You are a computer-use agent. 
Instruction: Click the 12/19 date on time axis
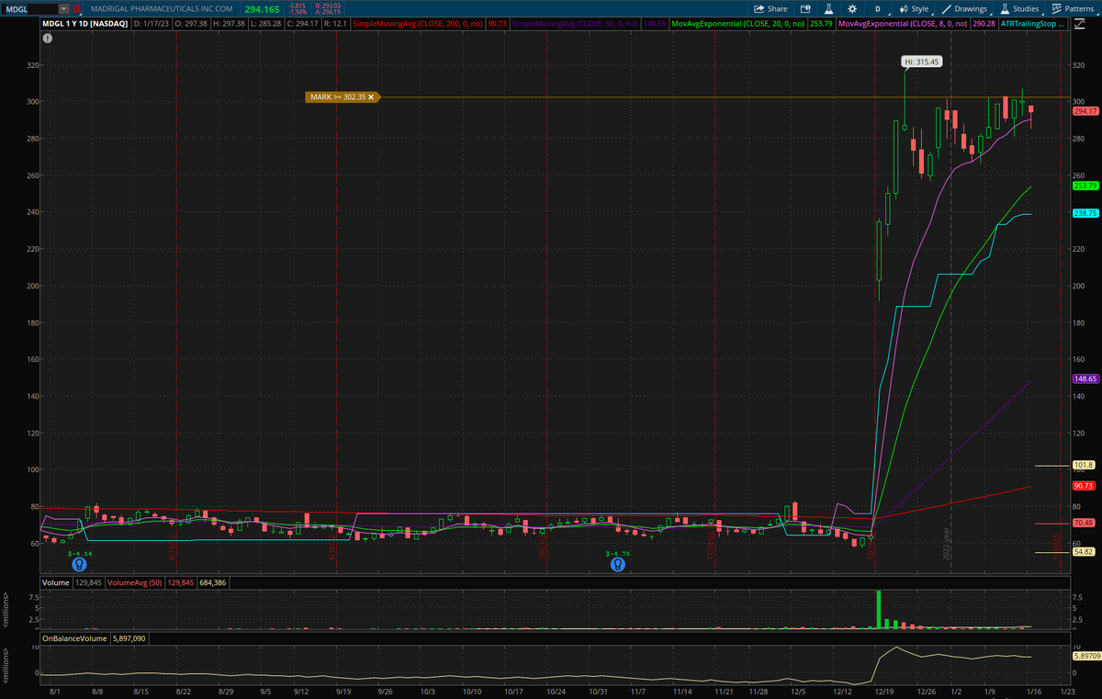[886, 690]
